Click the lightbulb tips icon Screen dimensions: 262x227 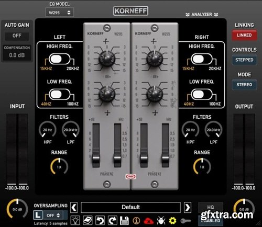75,221
